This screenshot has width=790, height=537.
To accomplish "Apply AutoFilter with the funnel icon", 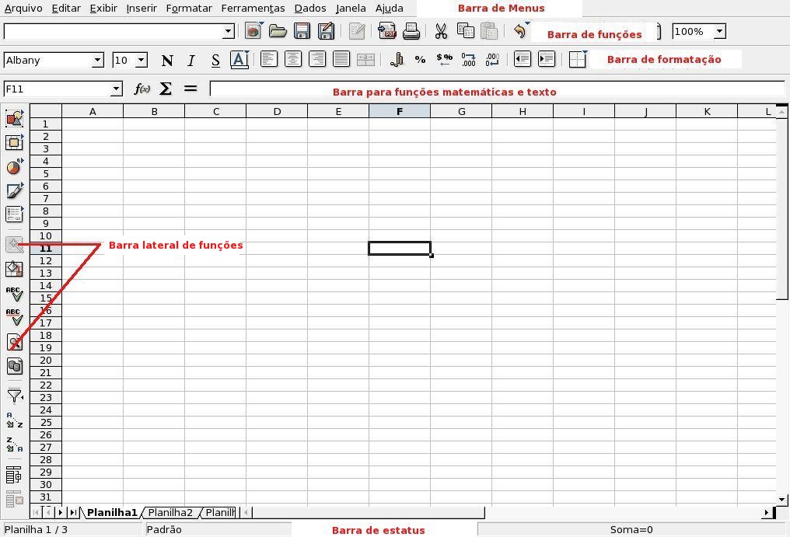I will coord(15,396).
